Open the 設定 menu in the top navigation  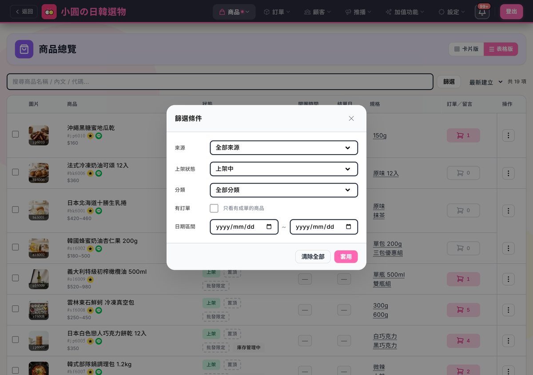pyautogui.click(x=451, y=12)
